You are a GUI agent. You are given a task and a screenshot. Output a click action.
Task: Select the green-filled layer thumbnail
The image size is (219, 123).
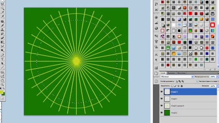[167, 112]
